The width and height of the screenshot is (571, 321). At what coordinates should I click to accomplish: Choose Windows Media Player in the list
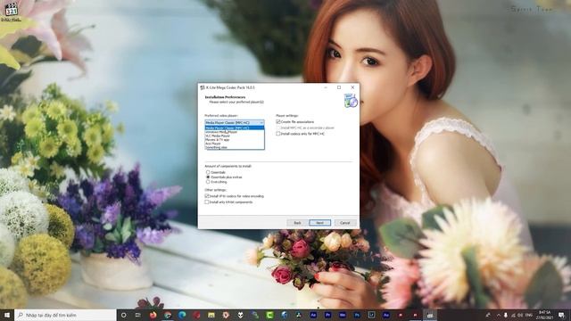point(235,132)
